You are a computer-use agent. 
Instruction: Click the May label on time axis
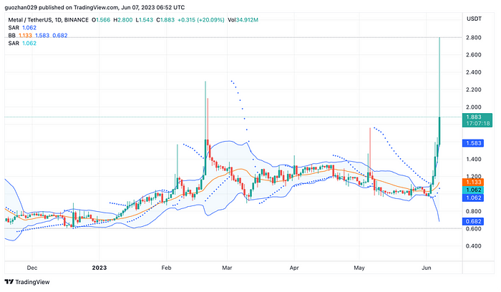pos(359,268)
